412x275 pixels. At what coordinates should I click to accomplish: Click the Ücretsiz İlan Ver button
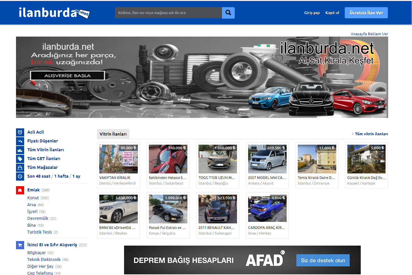(366, 13)
